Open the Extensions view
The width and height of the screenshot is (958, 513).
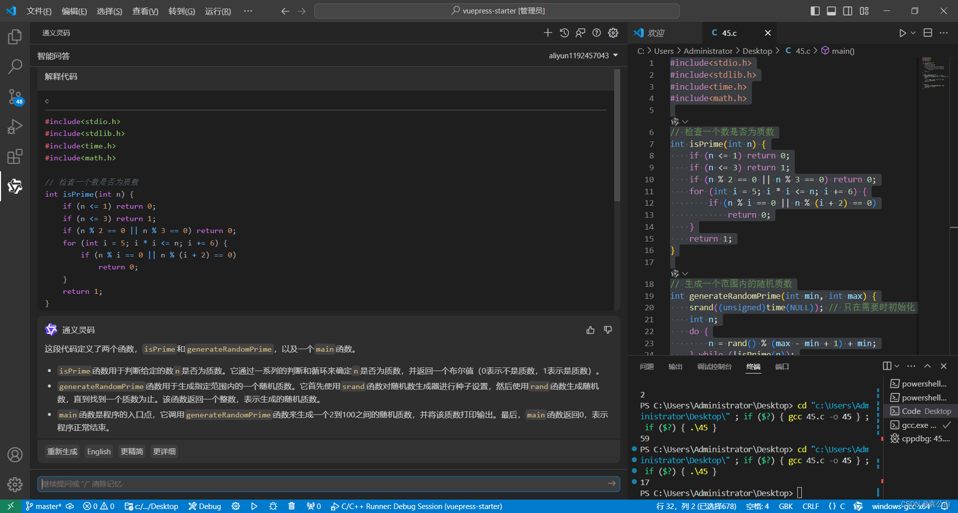[15, 156]
